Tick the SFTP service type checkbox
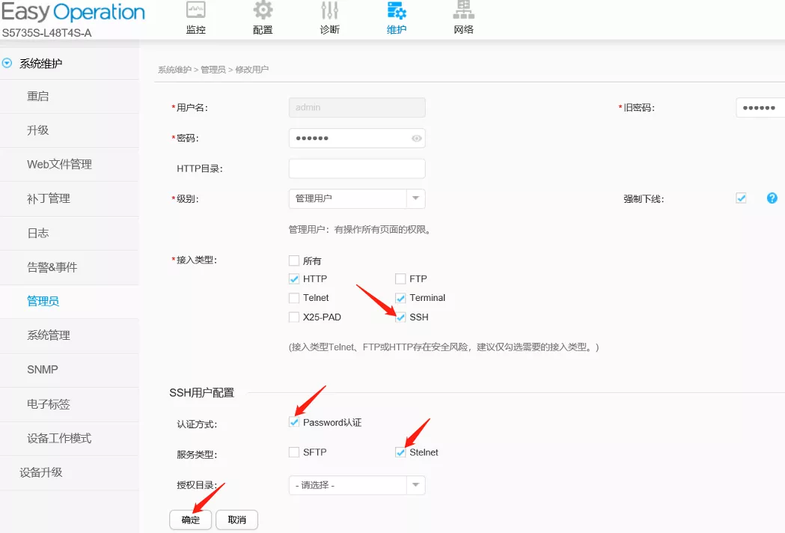The width and height of the screenshot is (785, 533). pyautogui.click(x=294, y=453)
